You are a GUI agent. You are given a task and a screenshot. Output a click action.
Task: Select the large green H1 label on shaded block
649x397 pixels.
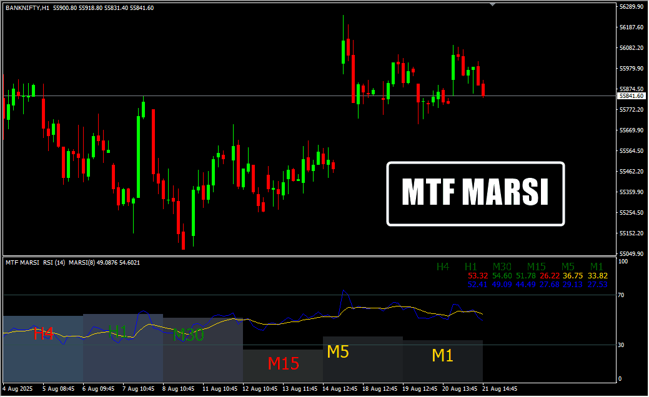coord(118,331)
